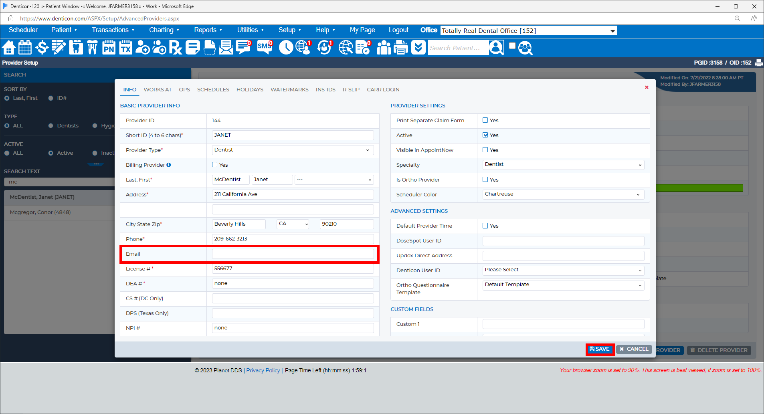Open the printer icon in toolbar

tap(400, 48)
